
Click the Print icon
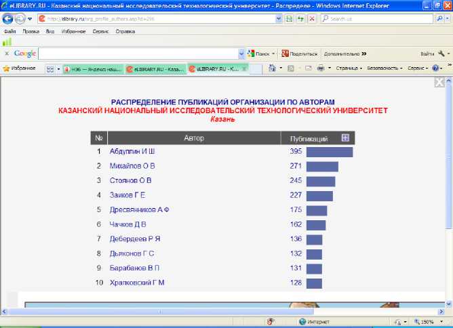pos(321,68)
